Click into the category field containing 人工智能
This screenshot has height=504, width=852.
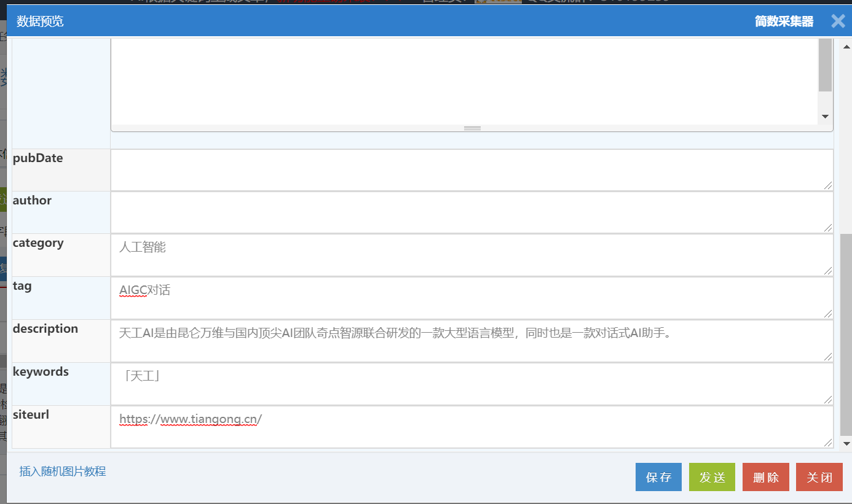(472, 255)
